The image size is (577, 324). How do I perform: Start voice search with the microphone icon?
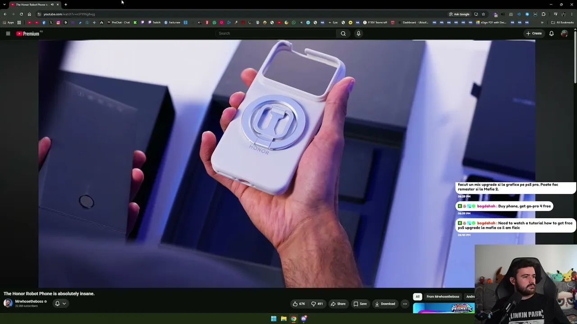coord(358,33)
